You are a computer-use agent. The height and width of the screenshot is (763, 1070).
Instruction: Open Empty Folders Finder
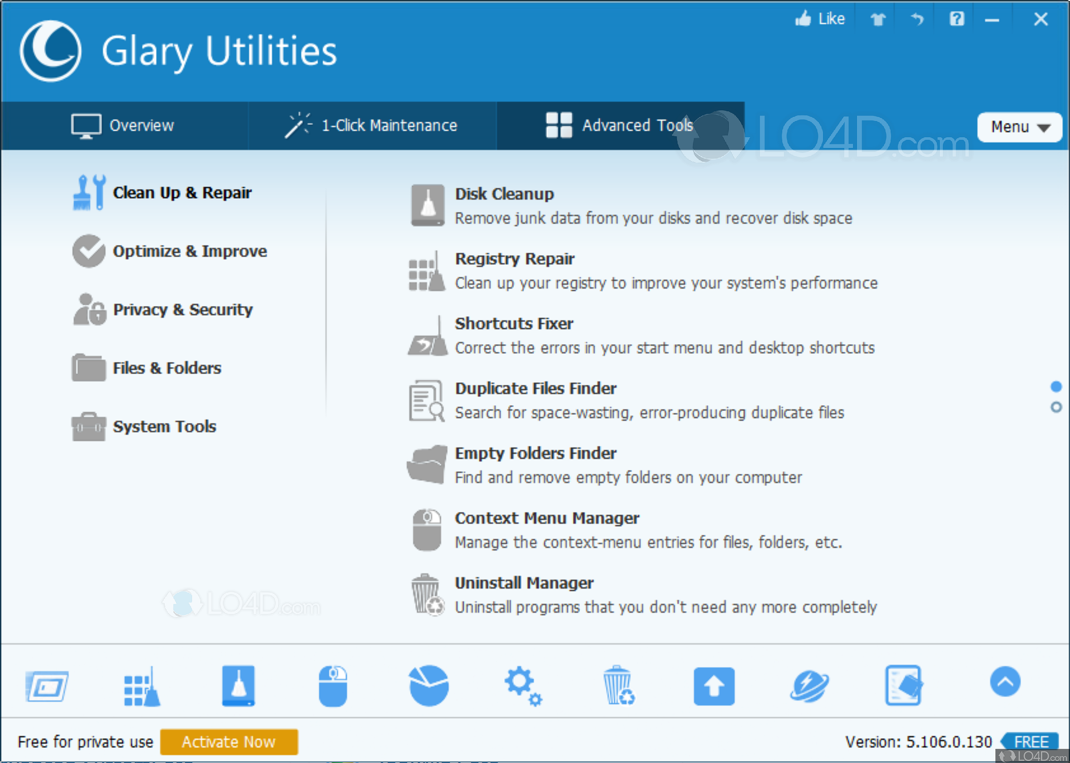point(535,453)
